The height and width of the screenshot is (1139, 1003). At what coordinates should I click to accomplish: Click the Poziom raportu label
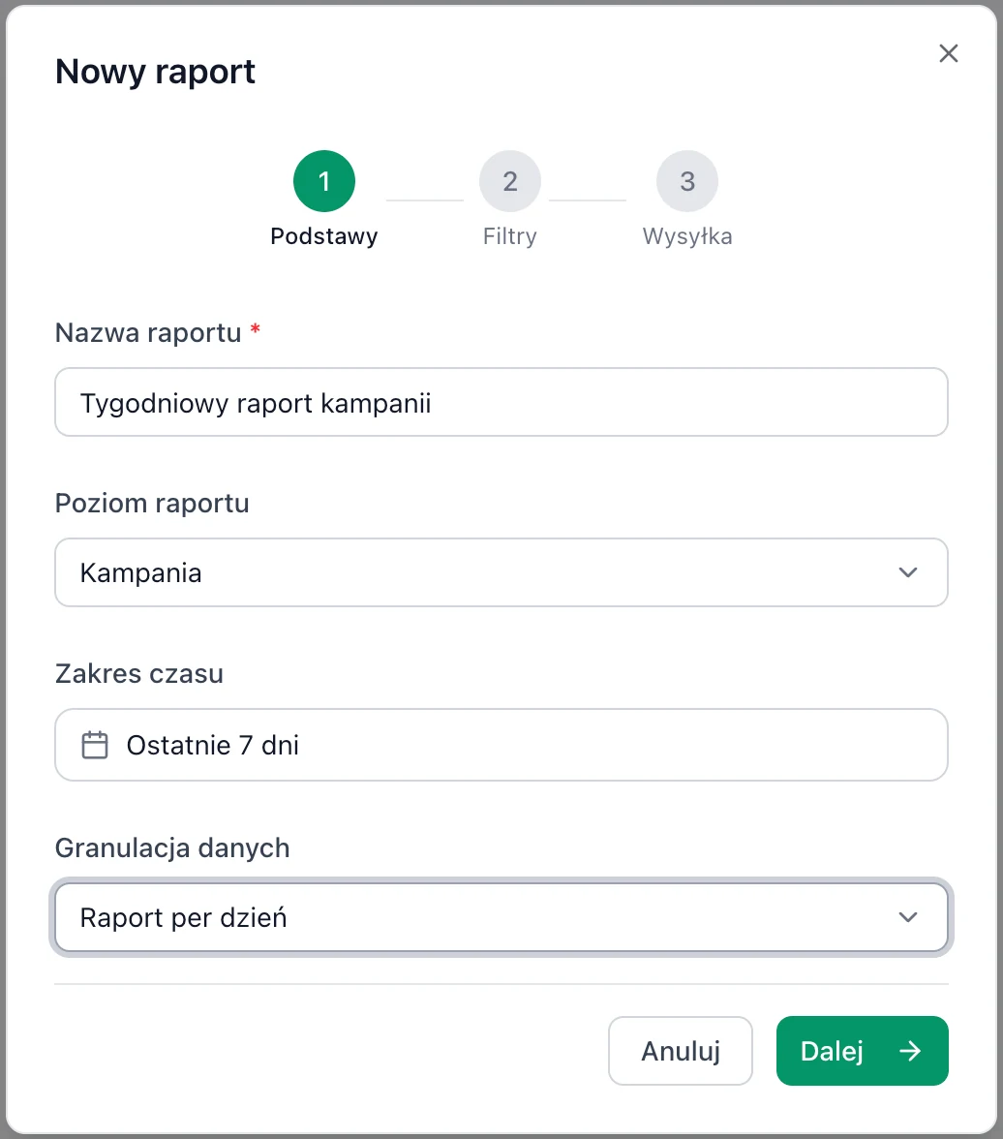(153, 503)
